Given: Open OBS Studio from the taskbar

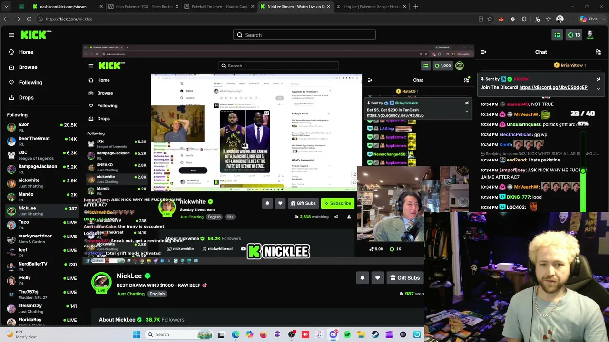Looking at the screenshot, I should (x=291, y=334).
